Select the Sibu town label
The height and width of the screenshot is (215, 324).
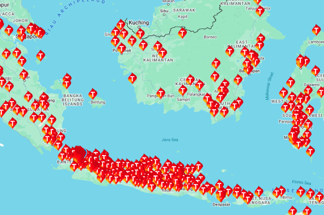(164, 11)
